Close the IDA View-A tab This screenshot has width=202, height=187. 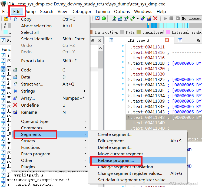tap(167, 40)
